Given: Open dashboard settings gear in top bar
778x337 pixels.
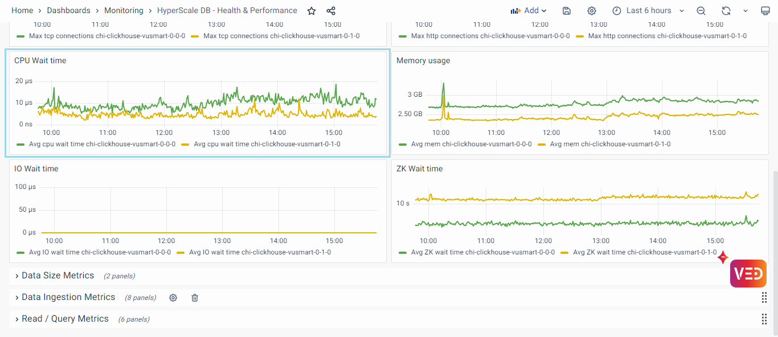Looking at the screenshot, I should 592,11.
